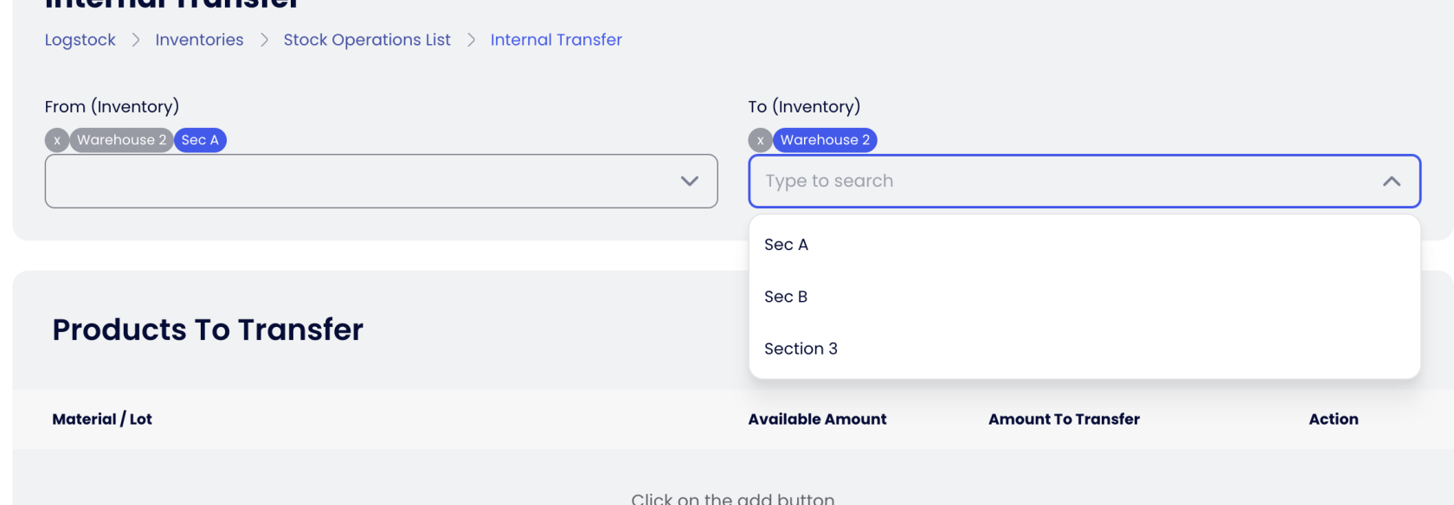Select Sec B option in list
The width and height of the screenshot is (1454, 505).
(786, 297)
